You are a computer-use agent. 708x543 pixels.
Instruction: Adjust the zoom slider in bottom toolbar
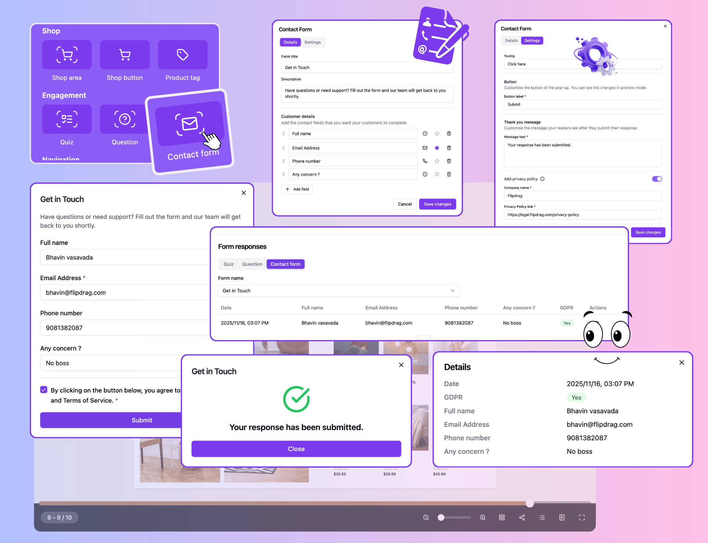click(441, 517)
